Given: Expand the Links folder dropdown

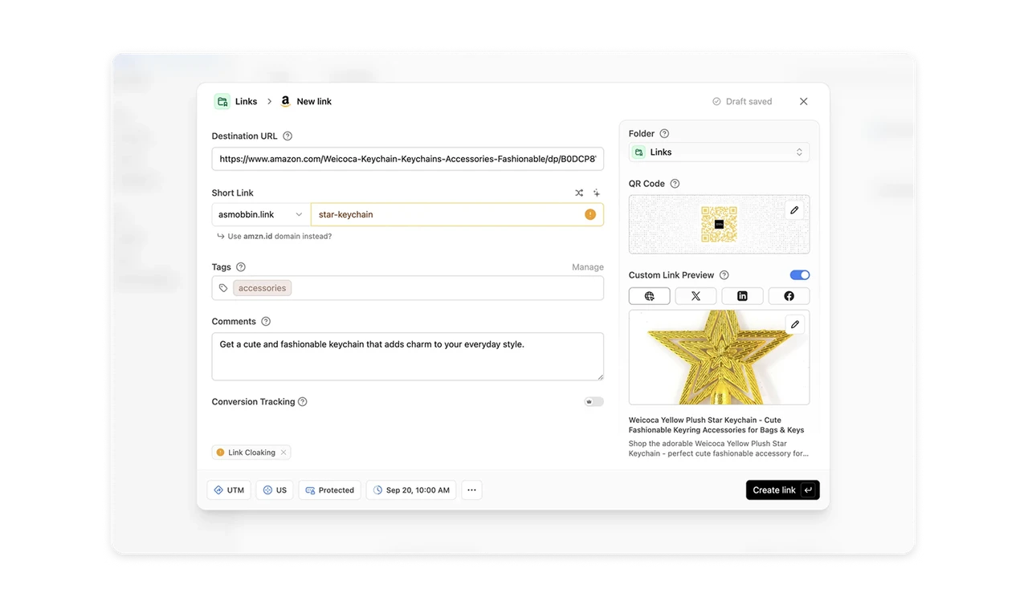Looking at the screenshot, I should tap(719, 152).
